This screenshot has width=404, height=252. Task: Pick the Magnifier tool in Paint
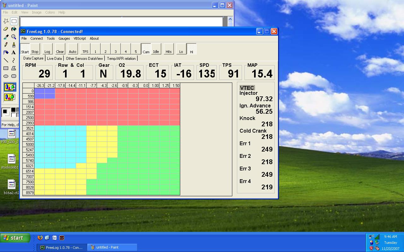click(14, 37)
